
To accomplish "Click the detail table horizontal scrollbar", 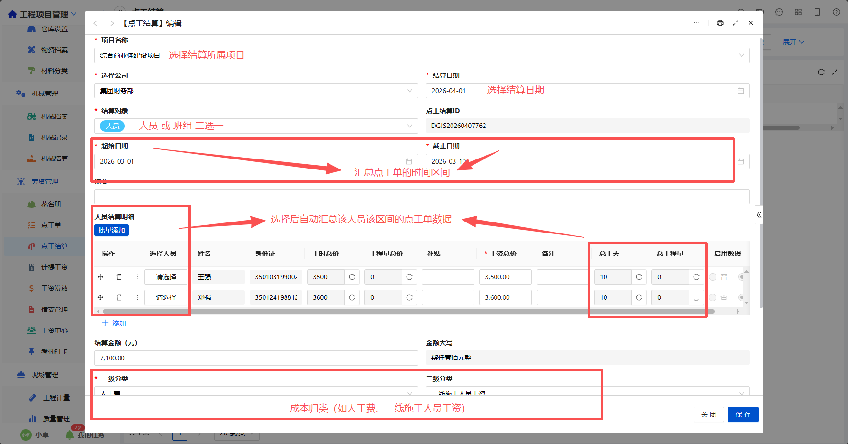I will (x=408, y=311).
